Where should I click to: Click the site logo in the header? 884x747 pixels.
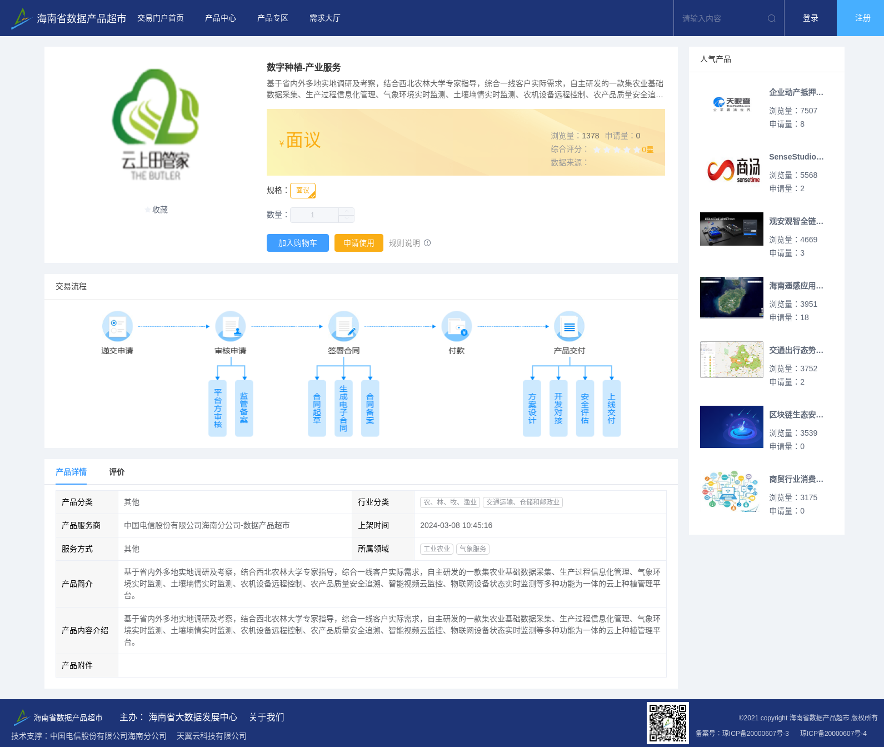[21, 18]
